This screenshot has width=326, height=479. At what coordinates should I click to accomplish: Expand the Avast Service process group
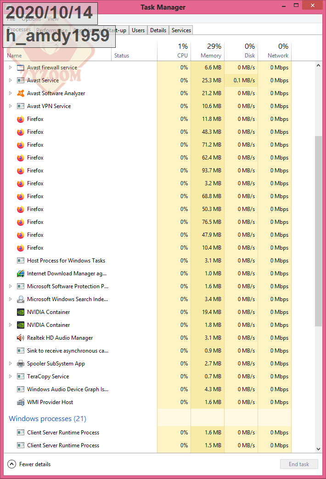coord(10,80)
